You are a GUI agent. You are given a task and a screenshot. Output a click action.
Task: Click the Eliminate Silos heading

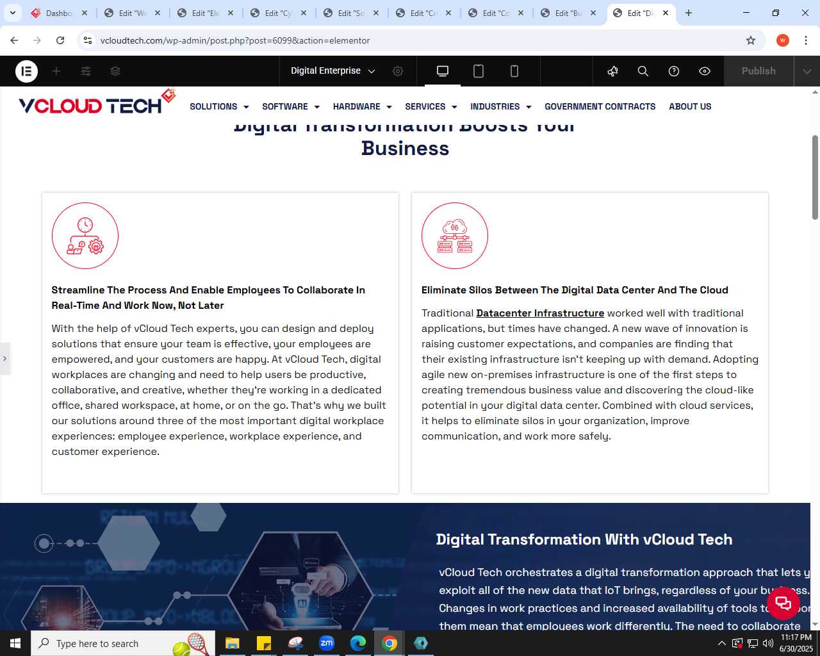pyautogui.click(x=575, y=290)
